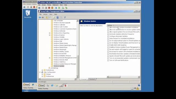Viewport: 176px width, 99px height.
Task: Expand the Preferences node under Computer Configuration
Action: [x=42, y=70]
